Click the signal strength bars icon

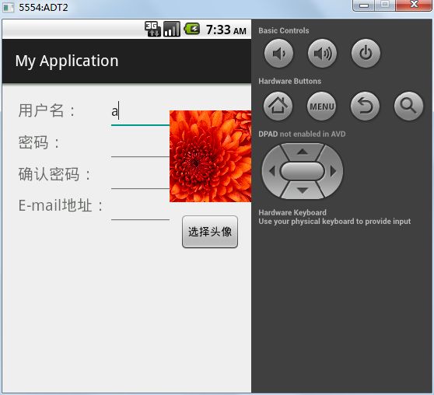pyautogui.click(x=172, y=29)
